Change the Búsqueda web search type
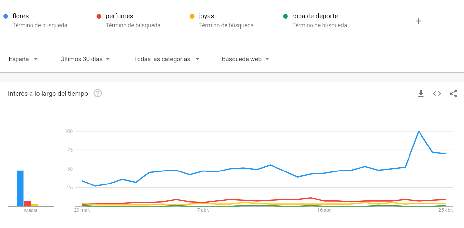 click(x=246, y=59)
